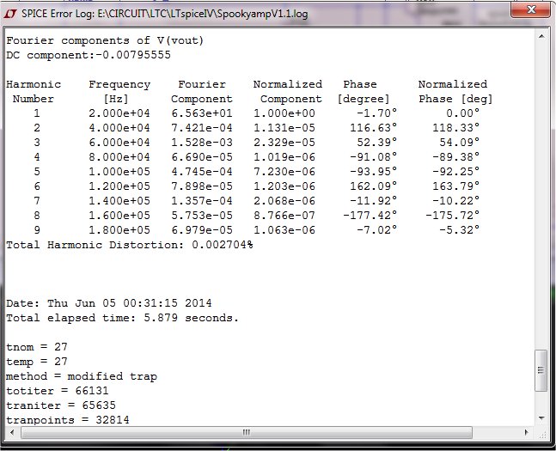Click normalized component 1.000e+00
Screen dimensions: 556x451
(284, 113)
